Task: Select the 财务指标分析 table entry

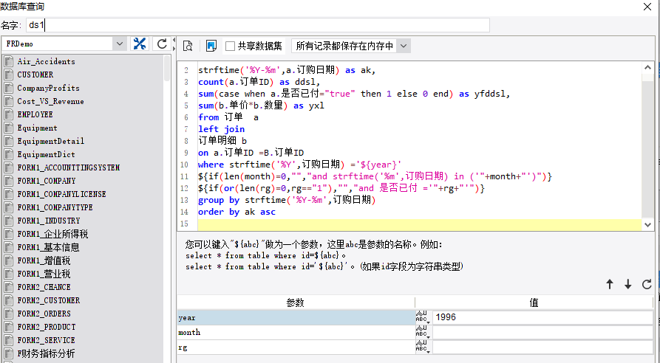Action: pos(46,353)
